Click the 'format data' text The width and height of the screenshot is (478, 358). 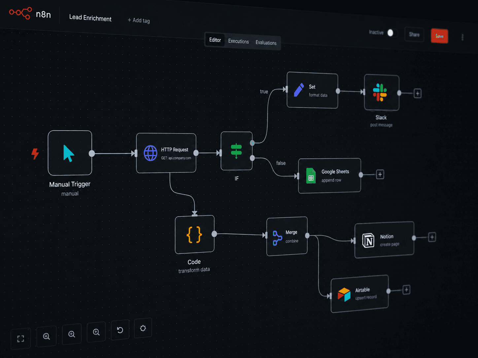tap(318, 95)
